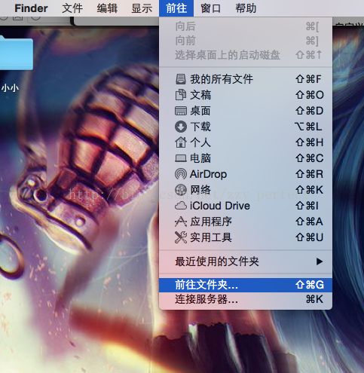This screenshot has height=373, width=364.
Task: Open the 显示 menu
Action: coord(142,8)
